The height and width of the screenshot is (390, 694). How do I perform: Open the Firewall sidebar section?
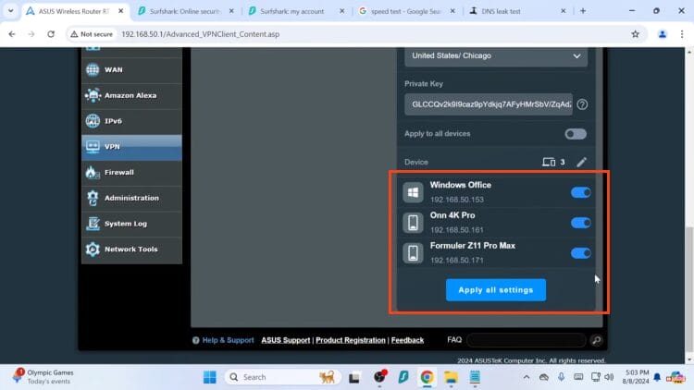(x=131, y=173)
